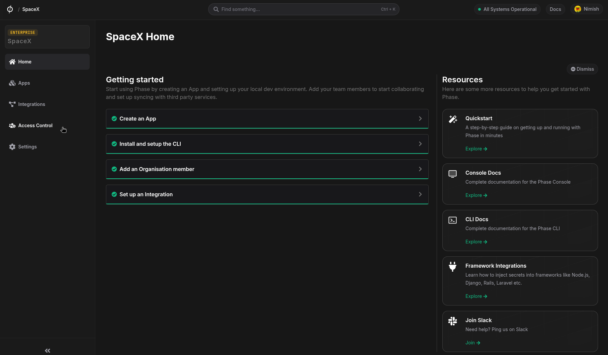Toggle completion for Set up an Integration
The width and height of the screenshot is (608, 355).
[x=114, y=194]
